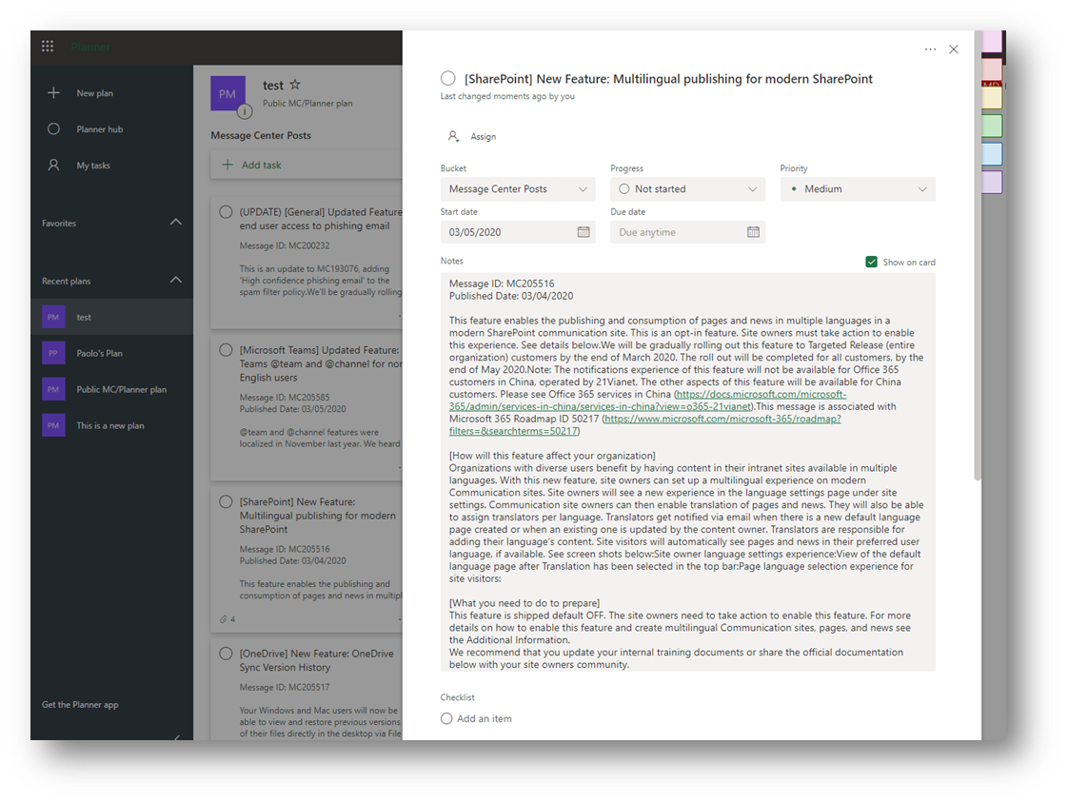
Task: Click the checklist Add an item circle
Action: click(446, 718)
